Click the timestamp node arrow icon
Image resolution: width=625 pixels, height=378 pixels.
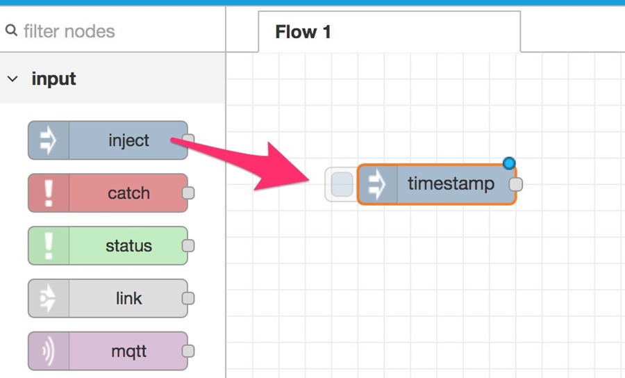[x=377, y=184]
